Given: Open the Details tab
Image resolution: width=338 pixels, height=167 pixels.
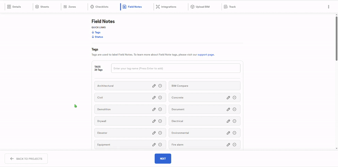Looking at the screenshot, I should tap(14, 7).
